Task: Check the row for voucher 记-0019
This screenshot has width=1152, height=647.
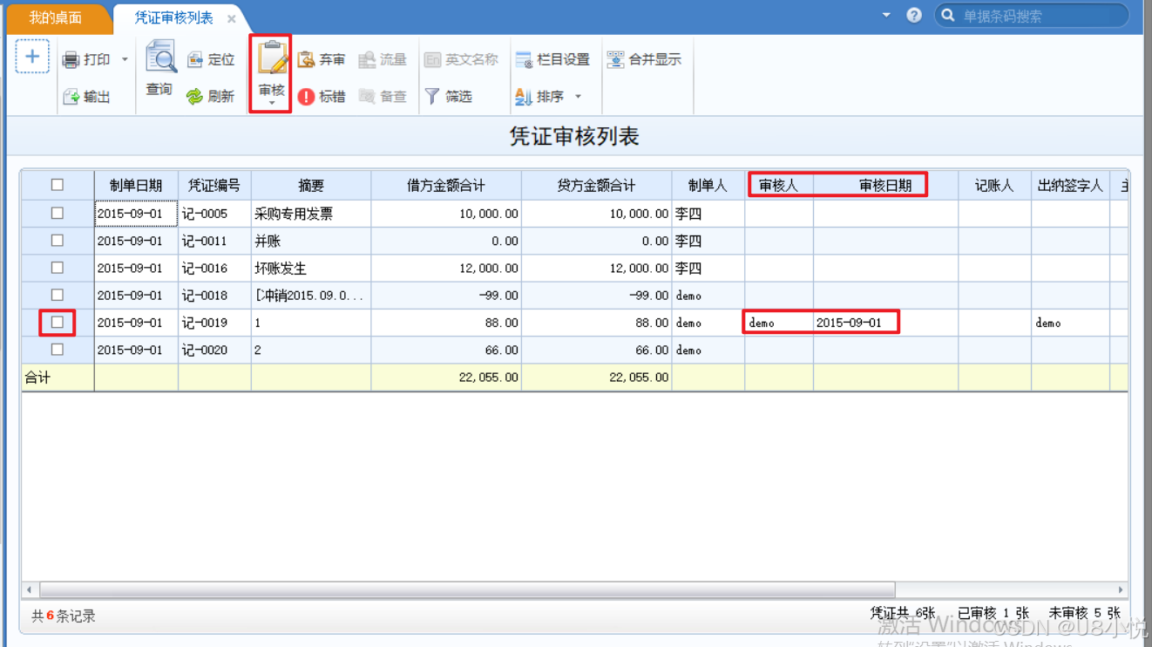Action: tap(58, 322)
